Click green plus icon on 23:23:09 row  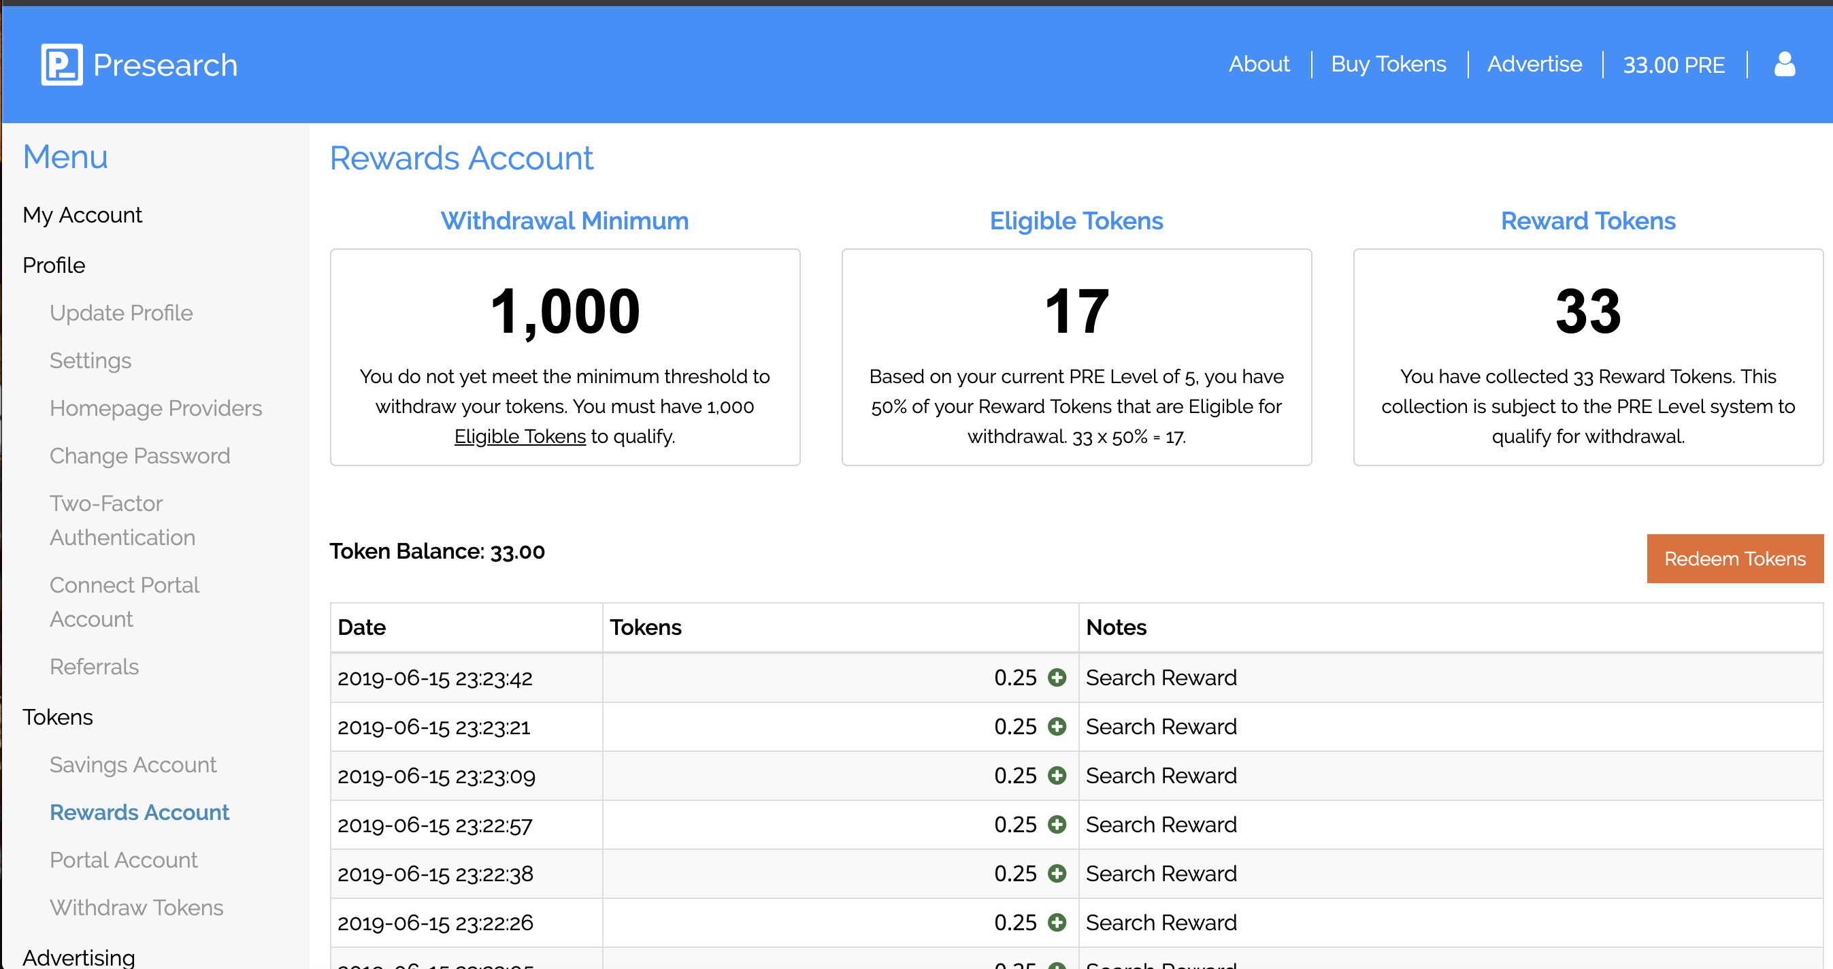tap(1057, 776)
